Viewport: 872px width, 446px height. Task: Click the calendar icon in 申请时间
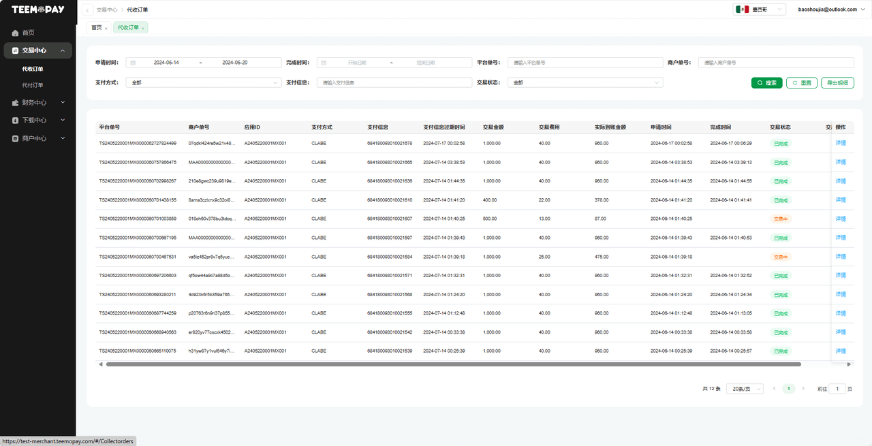tap(133, 63)
